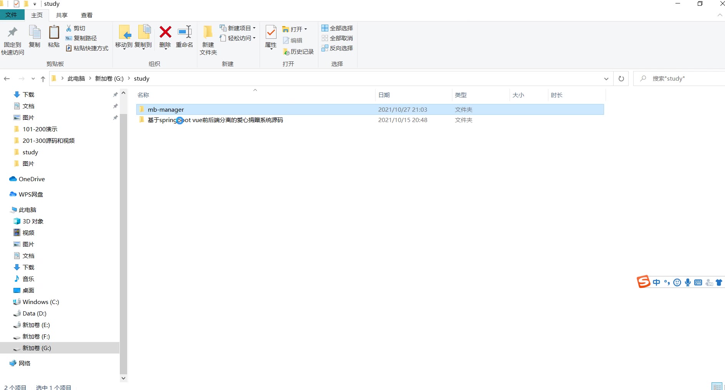
Task: Expand path chevron after 新加卷 (G:)
Action: tap(129, 78)
